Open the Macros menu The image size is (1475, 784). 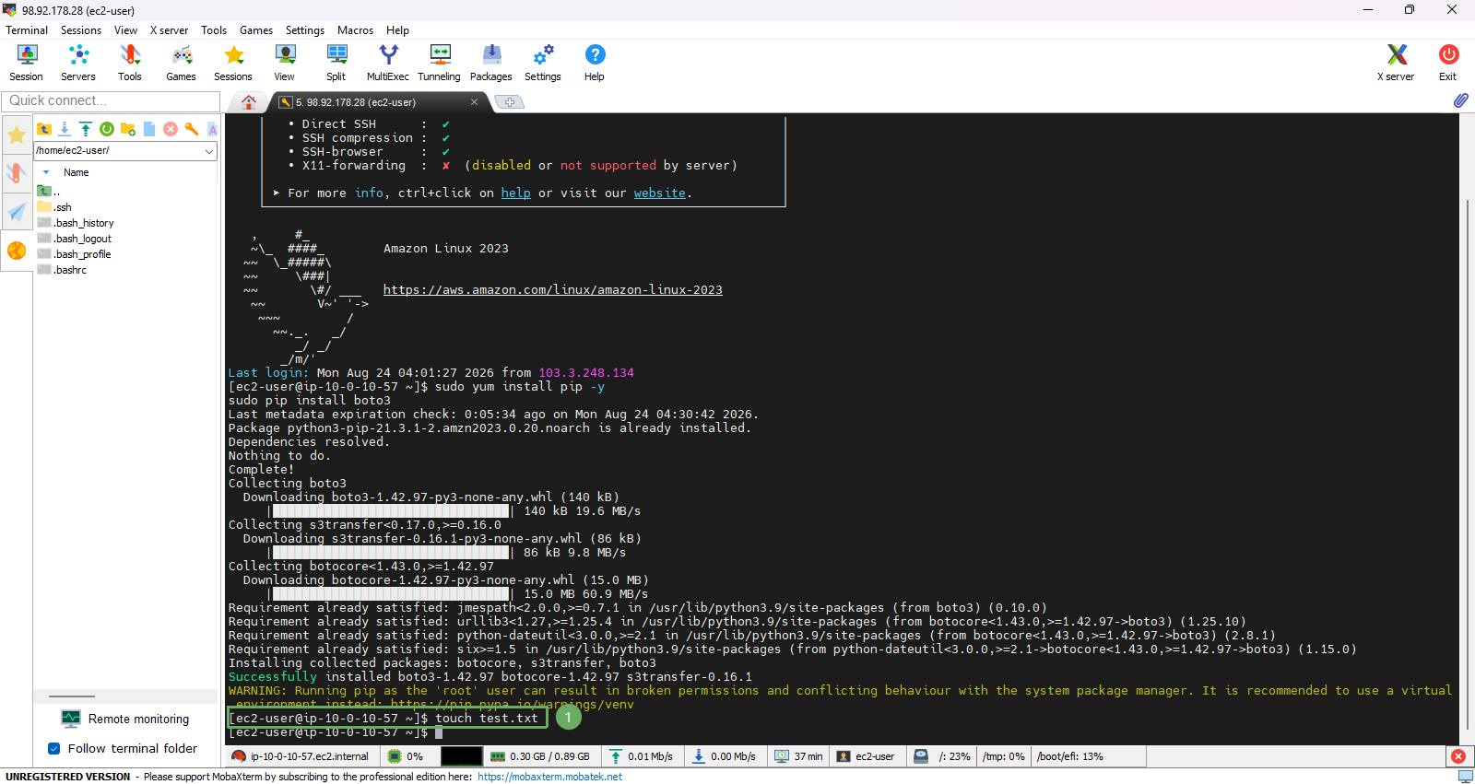[355, 30]
